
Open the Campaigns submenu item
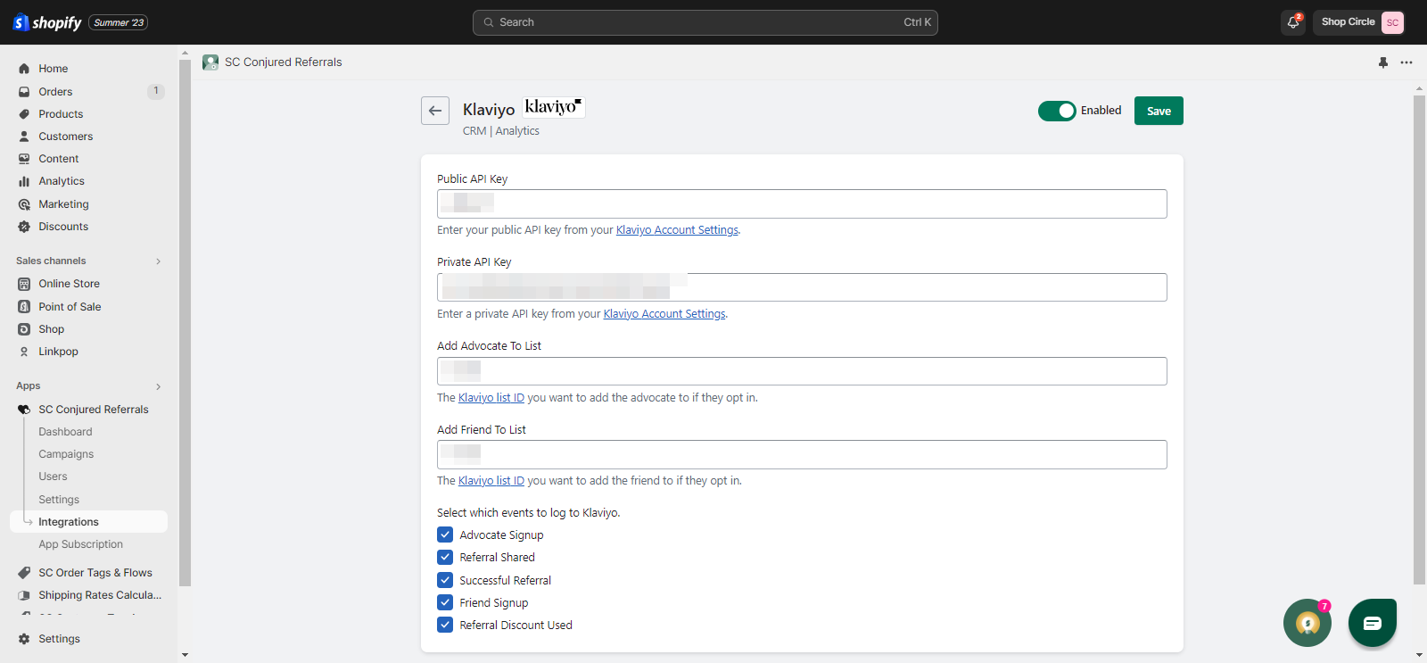[x=66, y=454]
